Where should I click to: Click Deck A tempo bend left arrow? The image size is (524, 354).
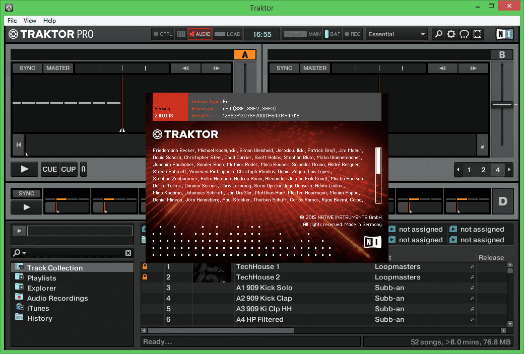coord(185,68)
